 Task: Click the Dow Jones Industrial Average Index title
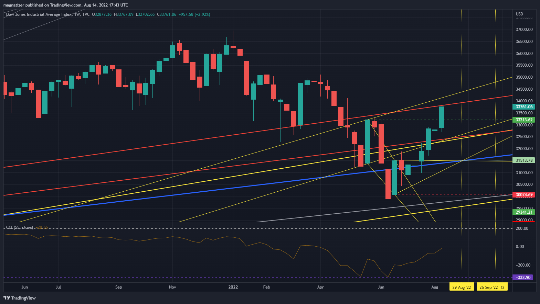39,14
